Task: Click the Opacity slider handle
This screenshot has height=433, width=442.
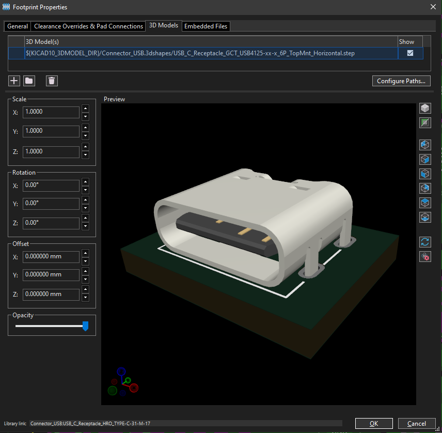Action: tap(85, 326)
